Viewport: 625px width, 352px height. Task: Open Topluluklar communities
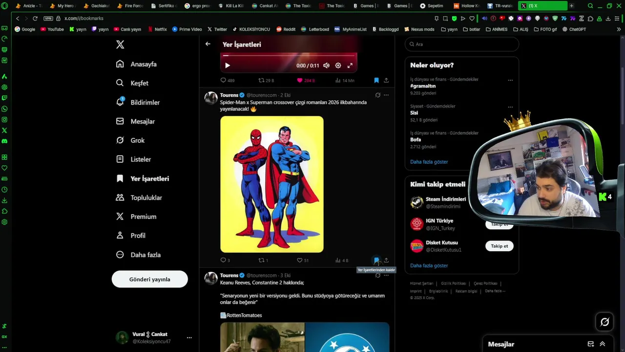[139, 198]
